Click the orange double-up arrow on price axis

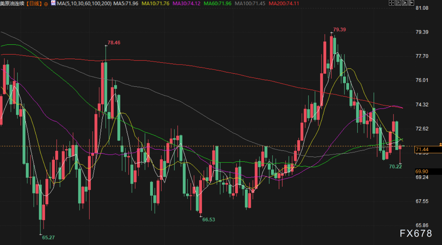tap(440, 144)
